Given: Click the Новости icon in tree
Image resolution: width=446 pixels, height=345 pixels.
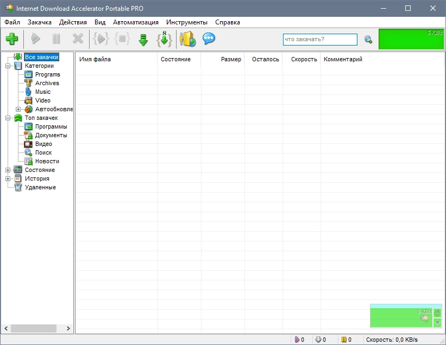Looking at the screenshot, I should [x=28, y=161].
